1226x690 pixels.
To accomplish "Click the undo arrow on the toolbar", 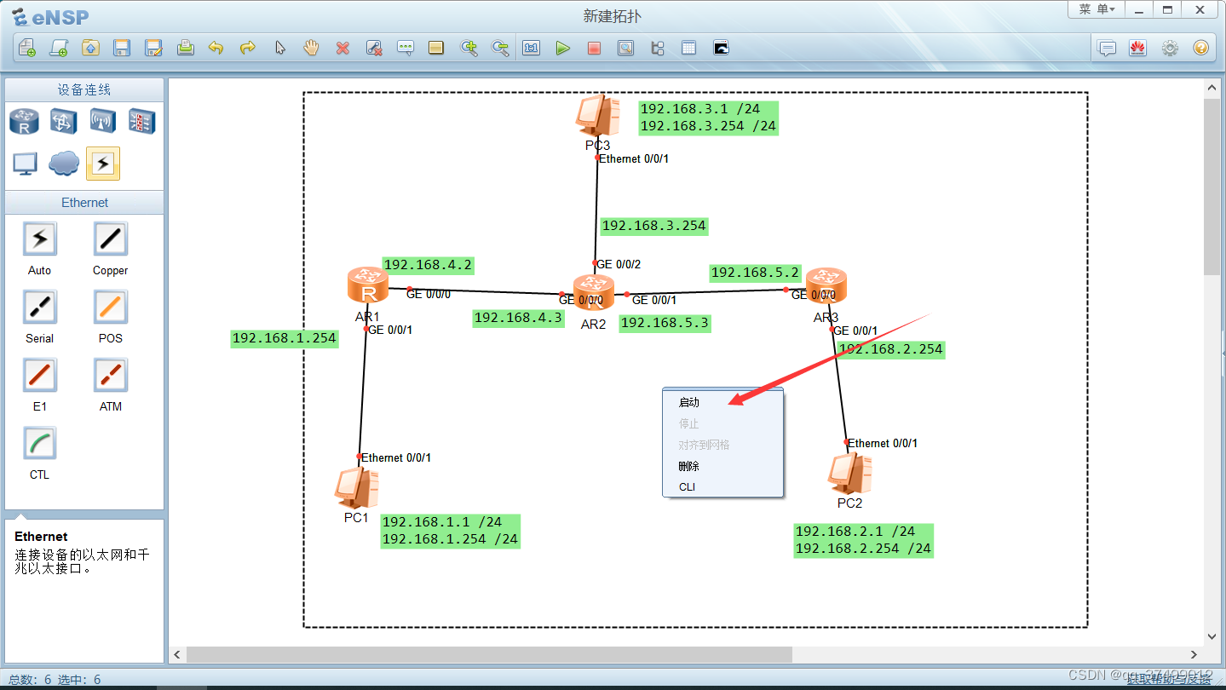I will [216, 48].
